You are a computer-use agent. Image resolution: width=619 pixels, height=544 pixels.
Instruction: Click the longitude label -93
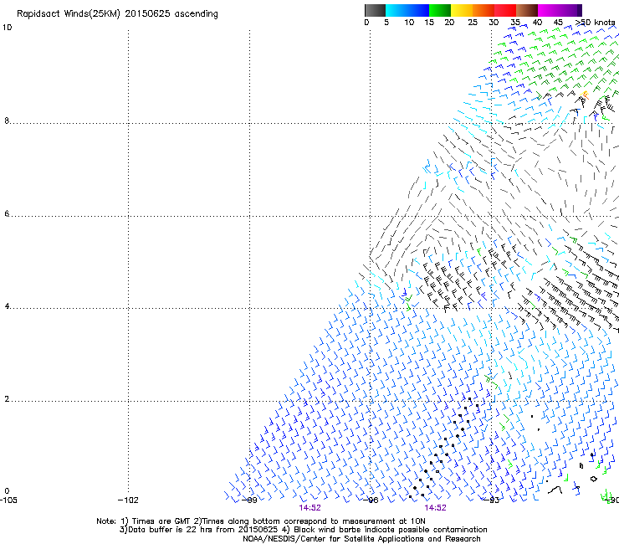pos(492,500)
